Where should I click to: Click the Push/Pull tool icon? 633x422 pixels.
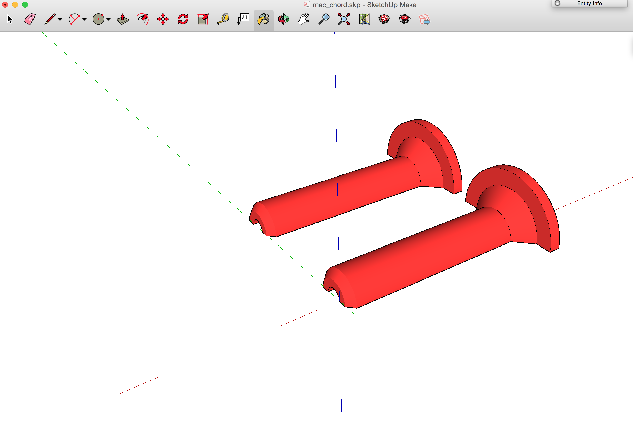tap(122, 19)
